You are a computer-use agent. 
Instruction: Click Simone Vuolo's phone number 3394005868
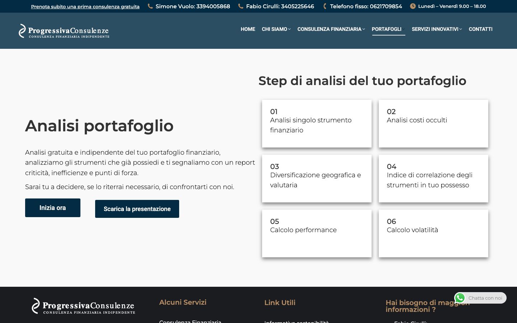(x=213, y=6)
